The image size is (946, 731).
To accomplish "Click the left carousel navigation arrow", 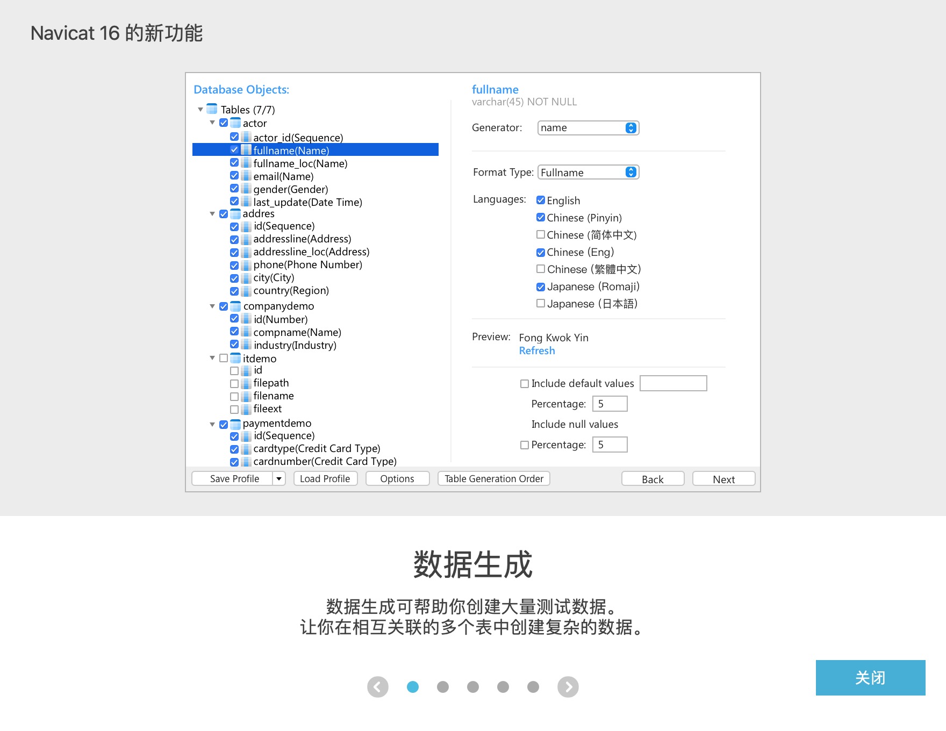I will click(378, 686).
